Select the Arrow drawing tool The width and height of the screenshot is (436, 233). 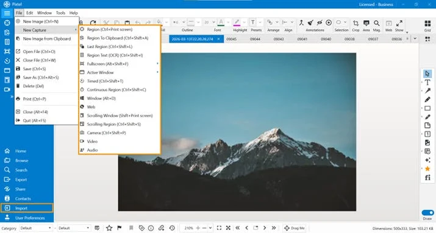427,91
